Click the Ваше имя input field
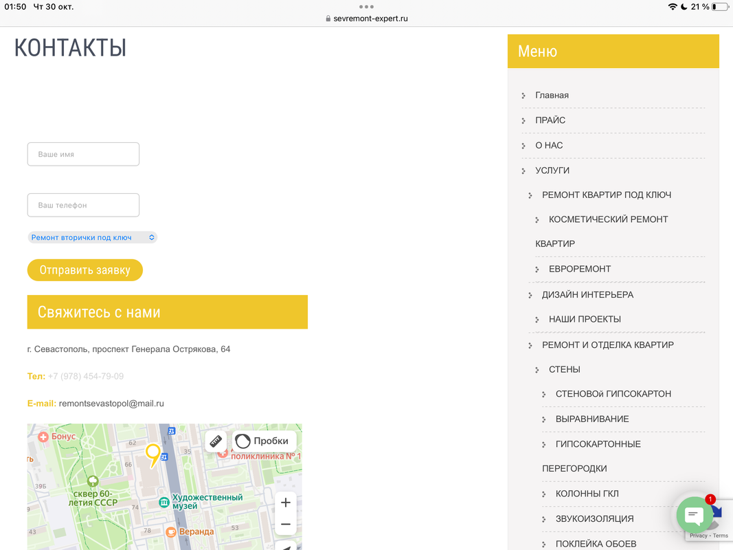The image size is (733, 550). point(83,154)
